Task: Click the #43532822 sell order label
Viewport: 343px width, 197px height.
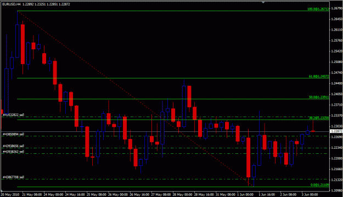Action: [13, 115]
